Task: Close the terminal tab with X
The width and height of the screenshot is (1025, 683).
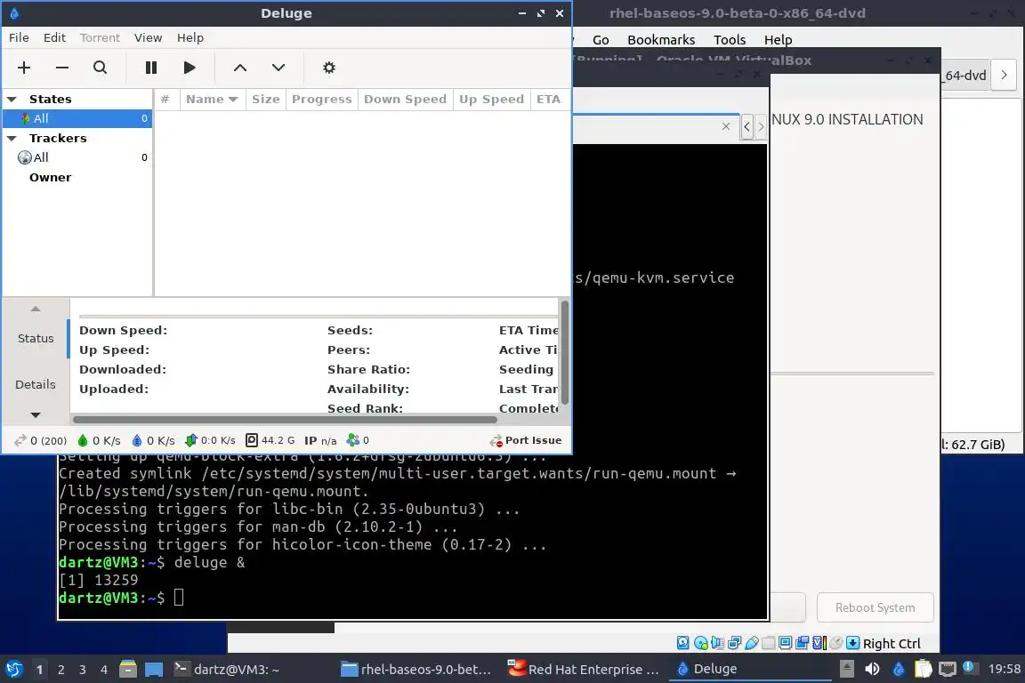Action: pos(726,126)
